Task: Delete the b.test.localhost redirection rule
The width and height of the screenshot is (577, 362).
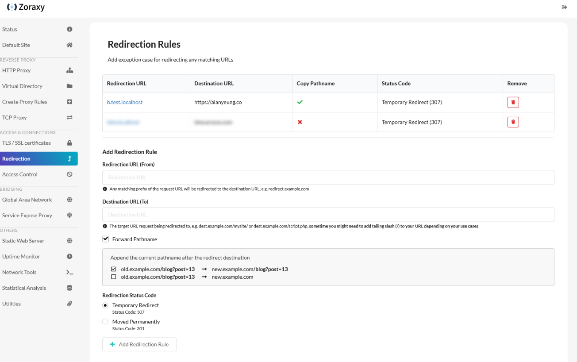Action: [x=513, y=102]
